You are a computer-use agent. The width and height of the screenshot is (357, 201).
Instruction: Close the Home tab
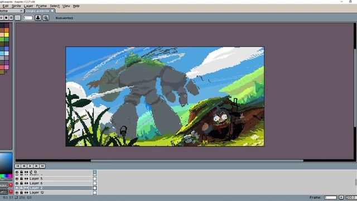(21, 11)
